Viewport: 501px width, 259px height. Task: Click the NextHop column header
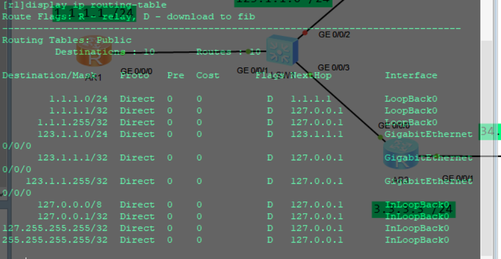311,76
